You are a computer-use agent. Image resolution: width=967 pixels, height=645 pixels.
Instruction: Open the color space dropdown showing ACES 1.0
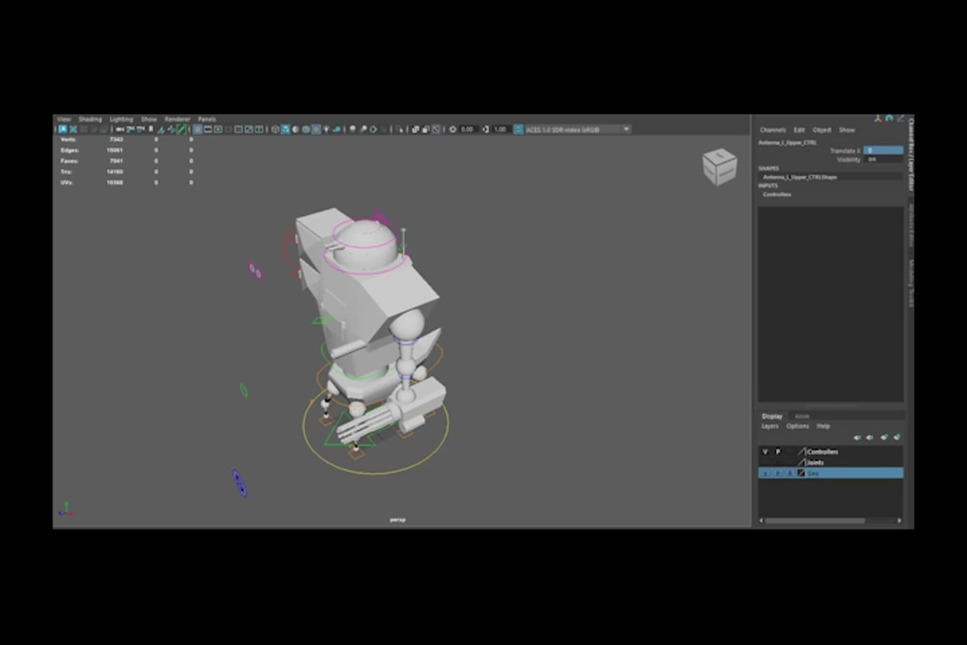coord(626,130)
